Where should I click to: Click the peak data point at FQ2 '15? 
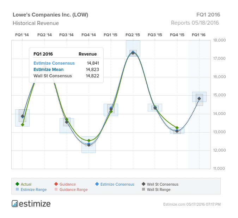pos(133,53)
